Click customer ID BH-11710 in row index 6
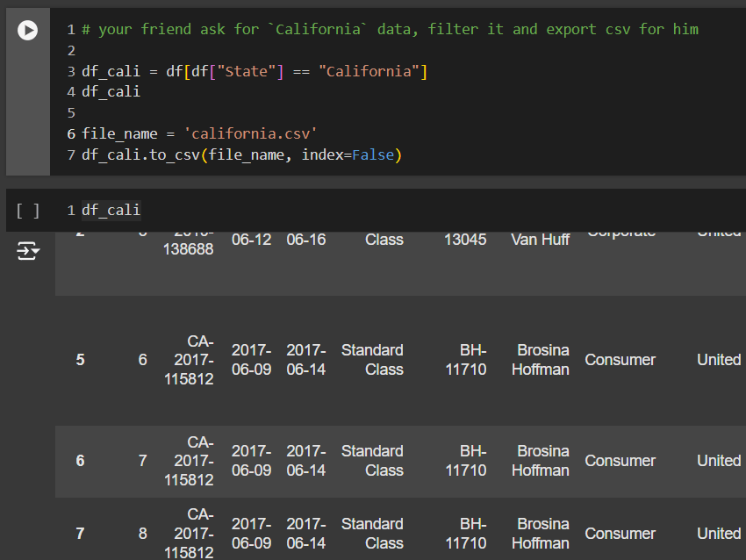The image size is (746, 560). (465, 461)
